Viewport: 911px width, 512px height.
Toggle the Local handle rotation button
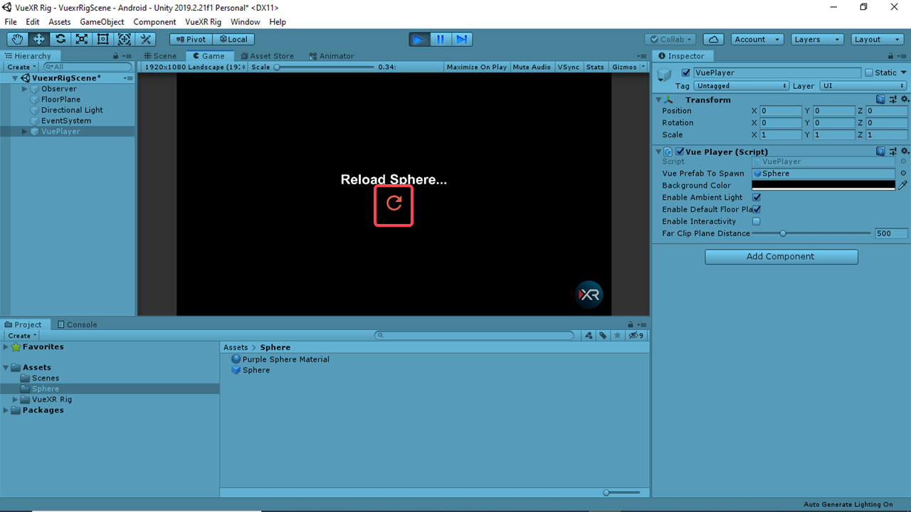tap(233, 39)
